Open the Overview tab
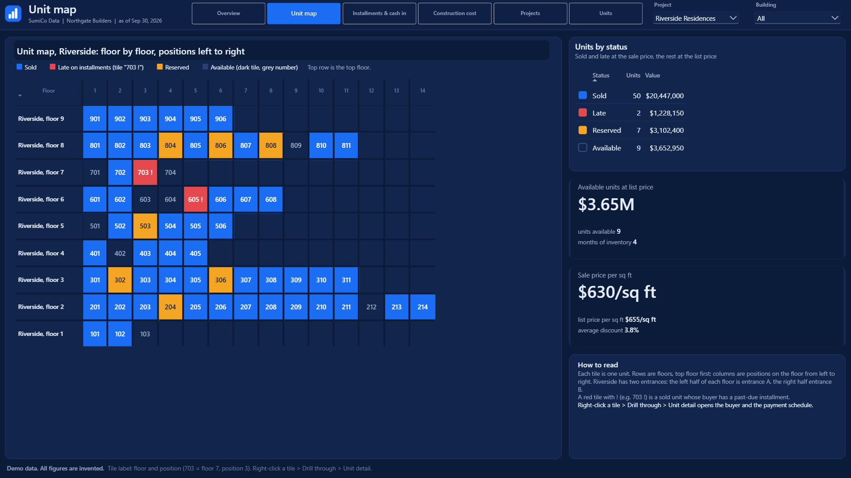Image resolution: width=851 pixels, height=478 pixels. click(x=228, y=13)
